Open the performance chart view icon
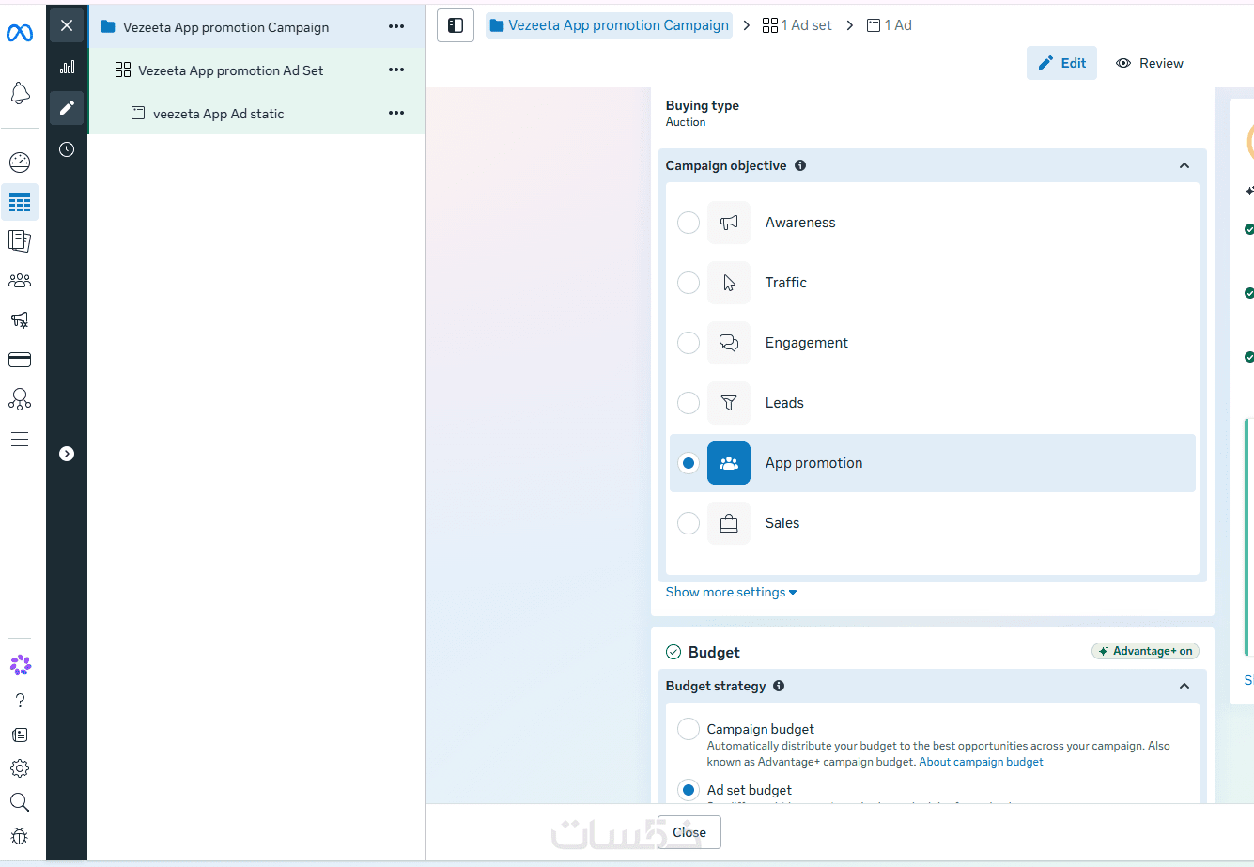The image size is (1254, 867). (67, 67)
